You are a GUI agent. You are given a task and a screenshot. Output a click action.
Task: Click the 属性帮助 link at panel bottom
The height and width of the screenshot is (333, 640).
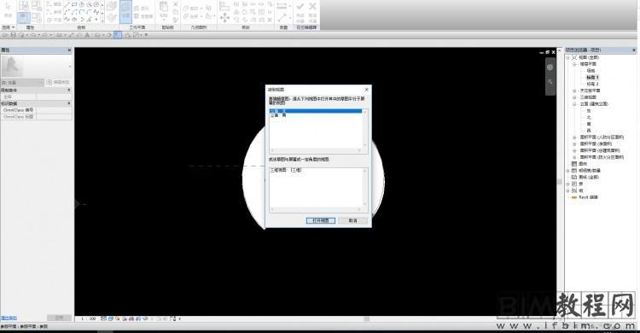9,318
